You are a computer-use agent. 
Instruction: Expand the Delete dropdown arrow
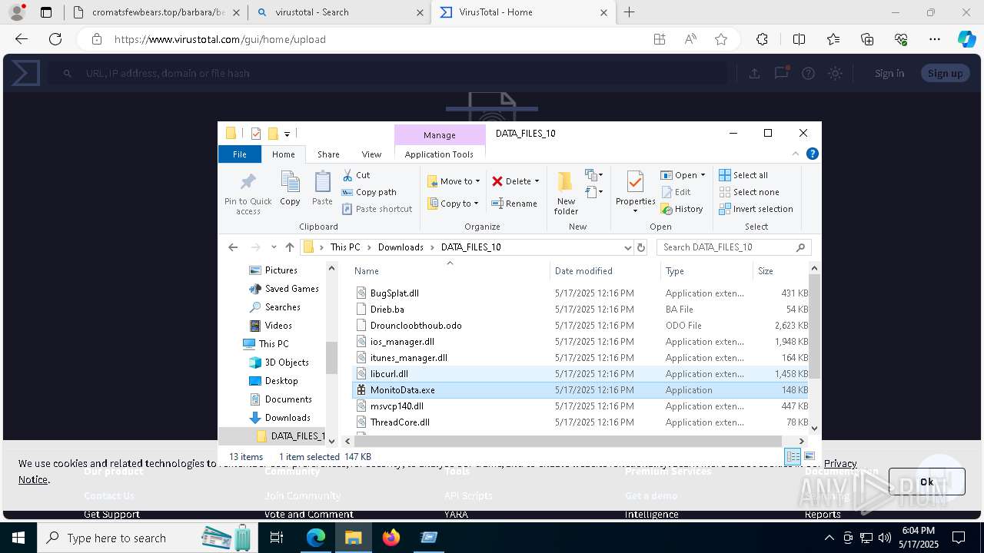(537, 181)
